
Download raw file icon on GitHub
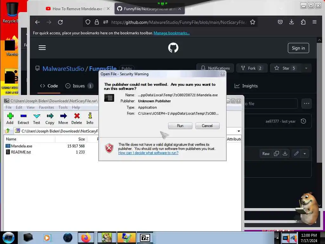tap(285, 153)
